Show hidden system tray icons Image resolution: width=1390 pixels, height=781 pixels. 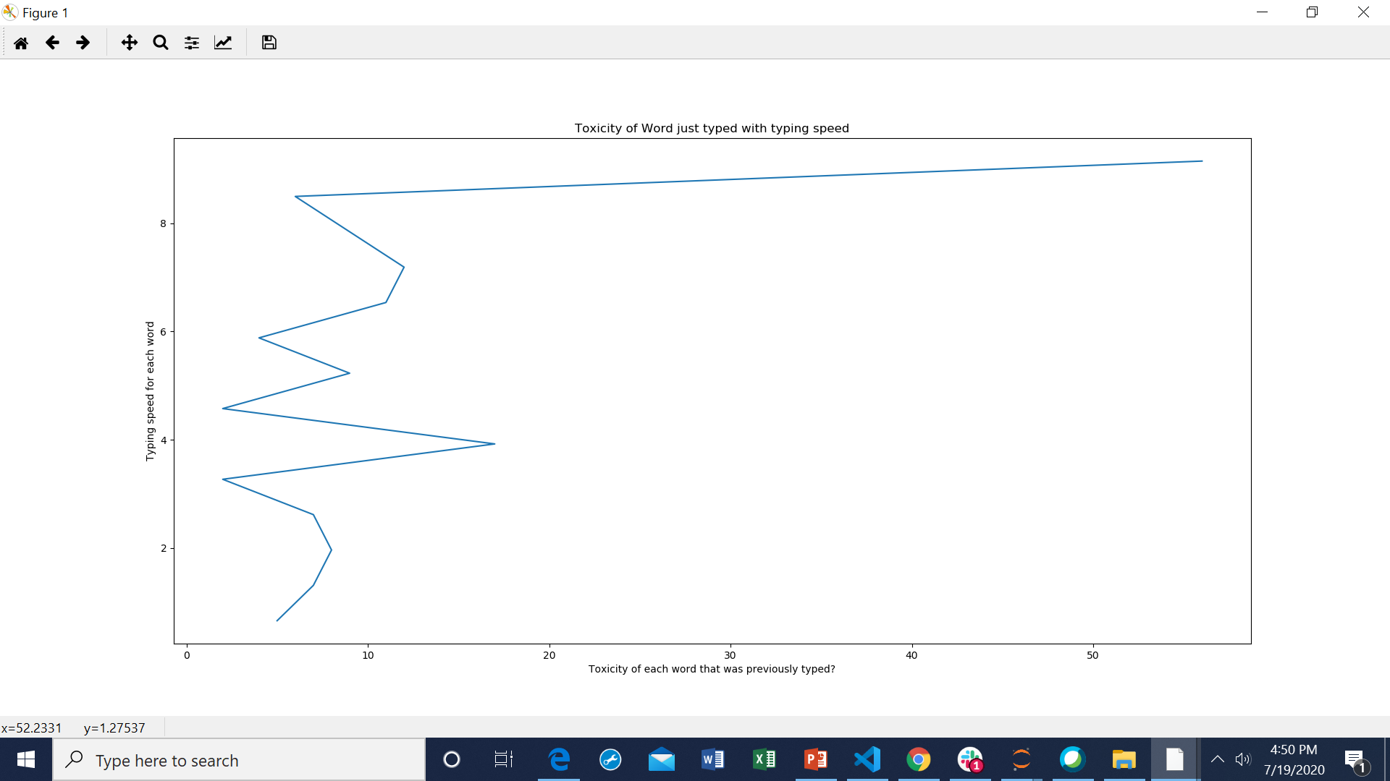(1218, 759)
